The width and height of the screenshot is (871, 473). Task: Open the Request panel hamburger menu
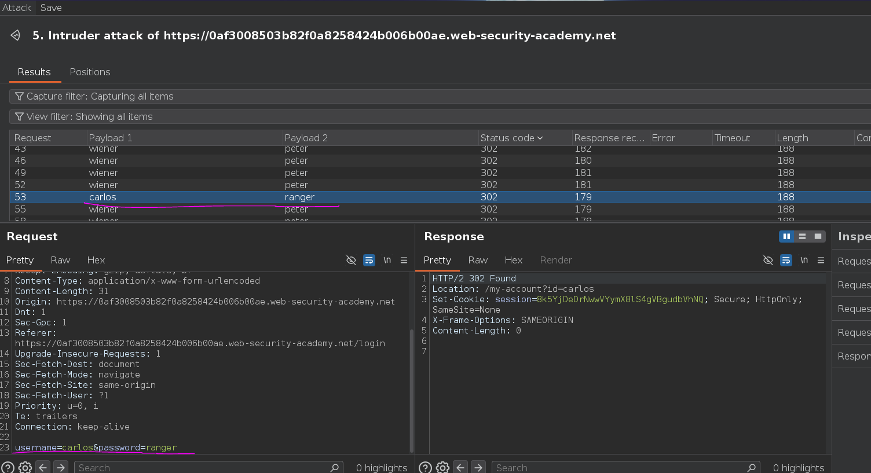404,260
